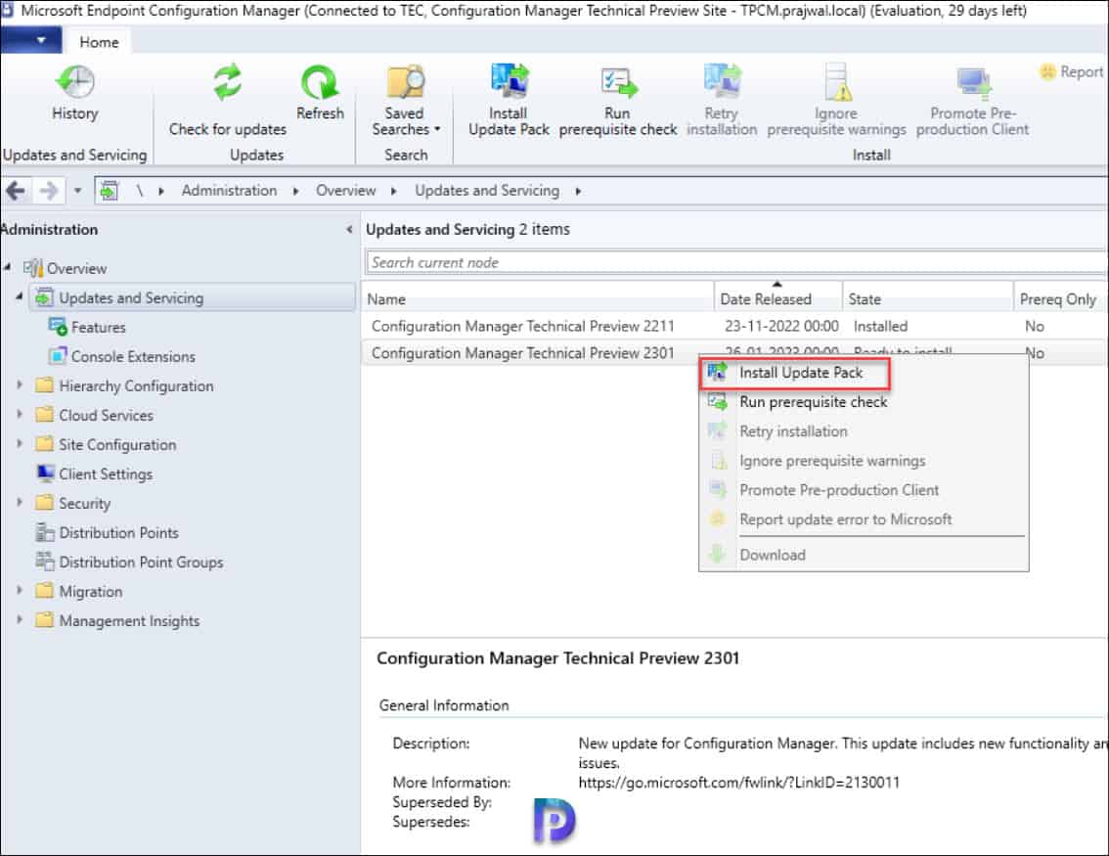Select Security in the tree
1109x856 pixels.
click(85, 503)
